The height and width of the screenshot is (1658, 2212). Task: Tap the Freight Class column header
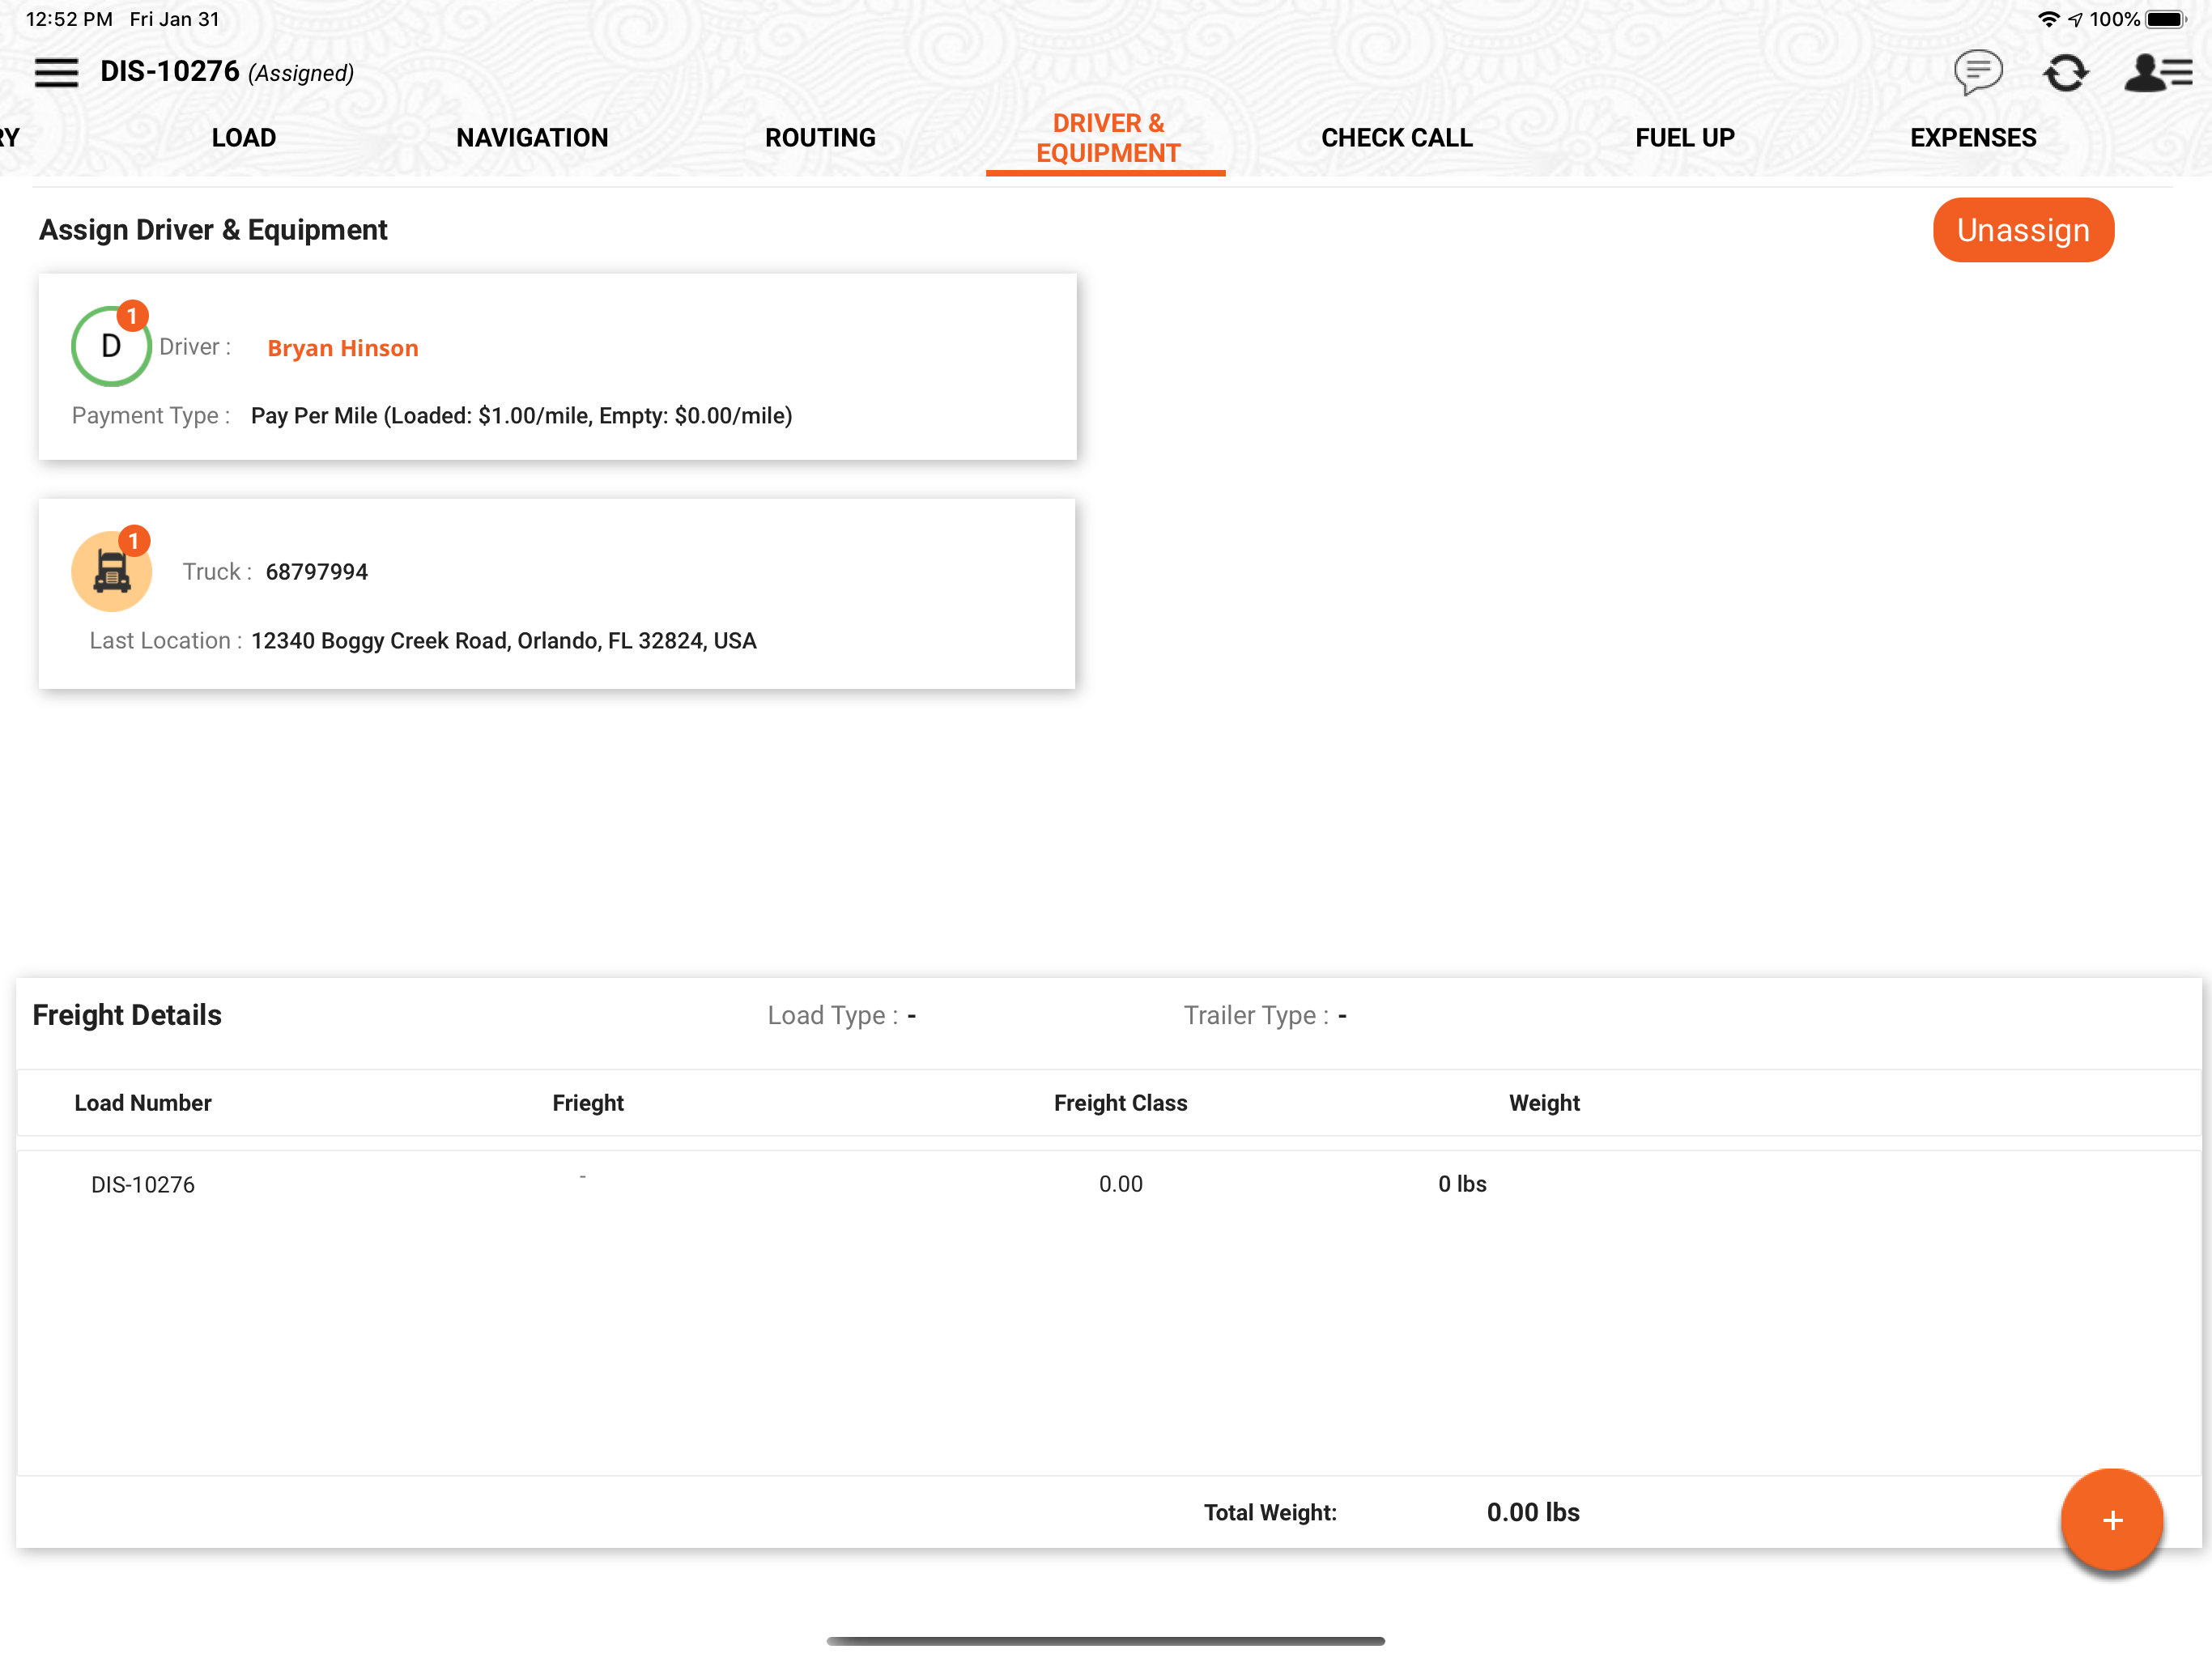pos(1120,1102)
